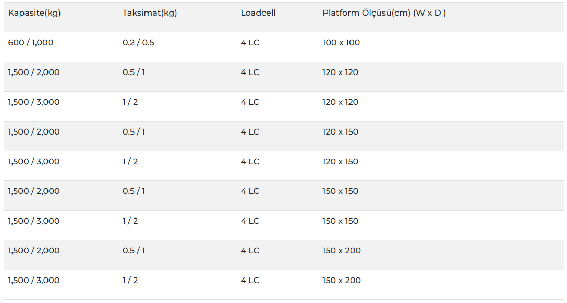Click the 100 x 100 platform size cell
This screenshot has width=567, height=303.
tap(341, 43)
